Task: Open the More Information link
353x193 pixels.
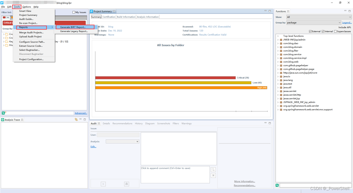Action: (245, 181)
